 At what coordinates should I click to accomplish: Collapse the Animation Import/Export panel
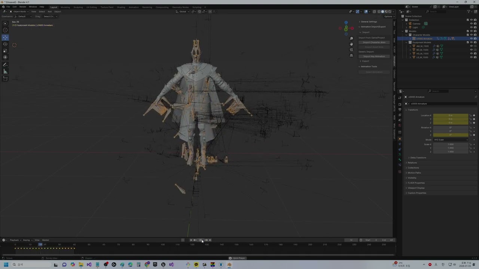[x=372, y=27]
